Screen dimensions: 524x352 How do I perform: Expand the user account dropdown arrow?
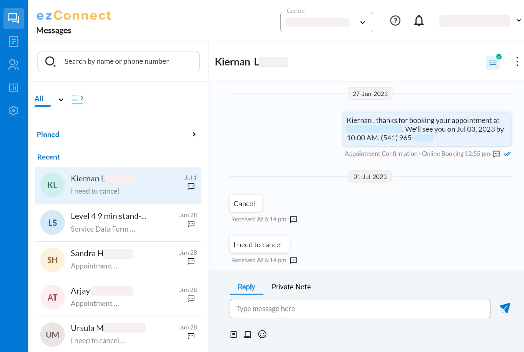[519, 20]
